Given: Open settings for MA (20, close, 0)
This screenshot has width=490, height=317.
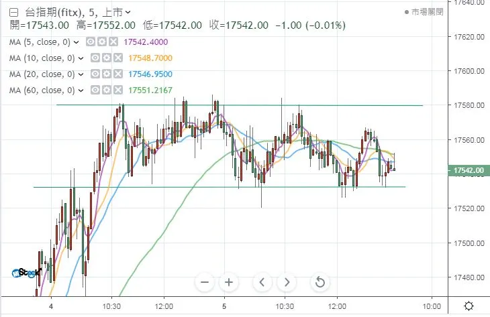Looking at the screenshot, I should [x=105, y=74].
